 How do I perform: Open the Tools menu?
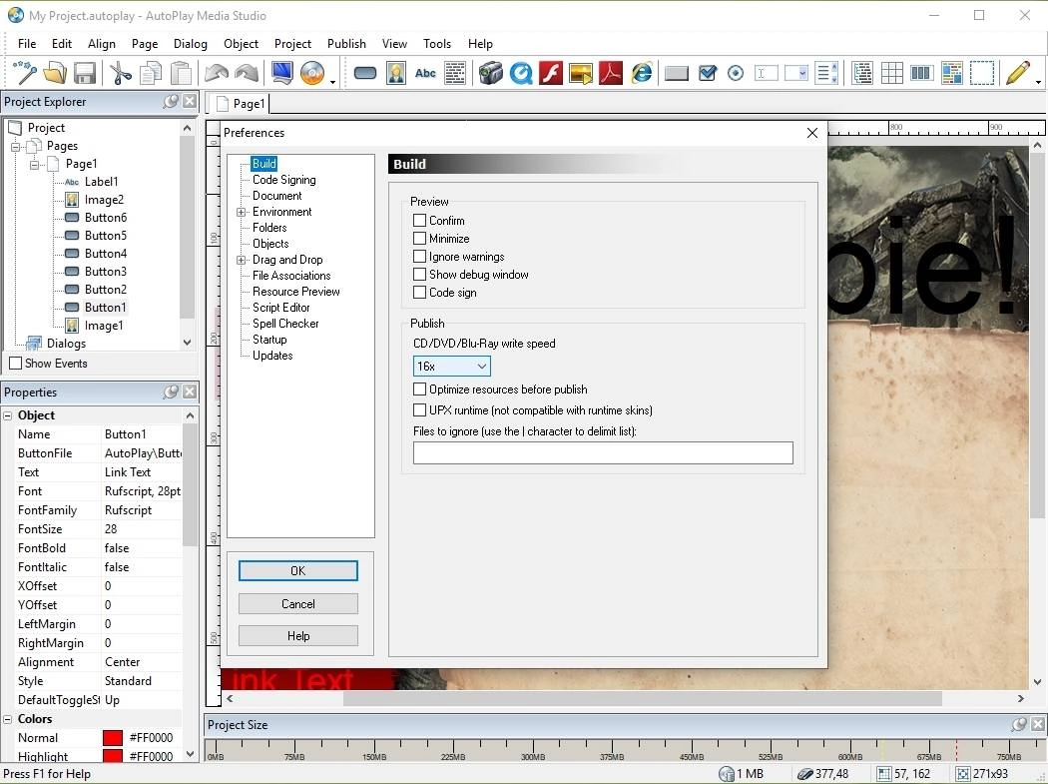tap(437, 44)
